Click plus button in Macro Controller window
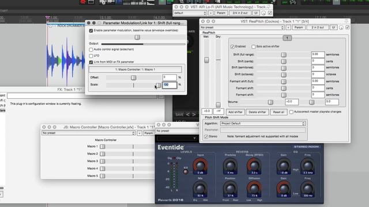The width and height of the screenshot is (369, 207). [x=140, y=133]
